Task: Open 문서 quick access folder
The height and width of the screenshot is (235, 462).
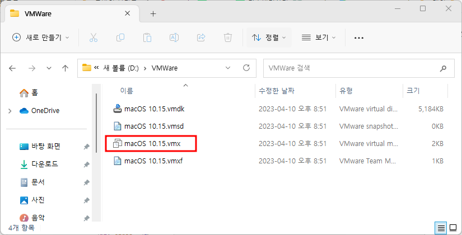Action: pyautogui.click(x=32, y=182)
